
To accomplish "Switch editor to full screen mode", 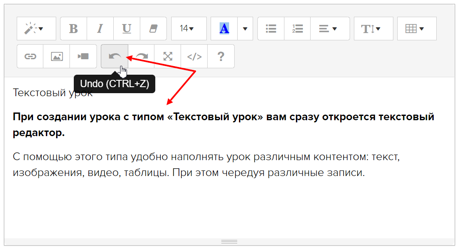I will (168, 56).
